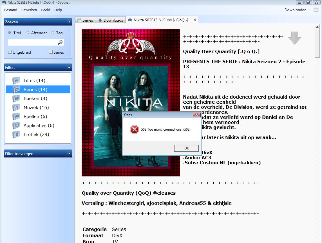Click the Applicaties category folder icon
This screenshot has width=322, height=243.
[16, 125]
